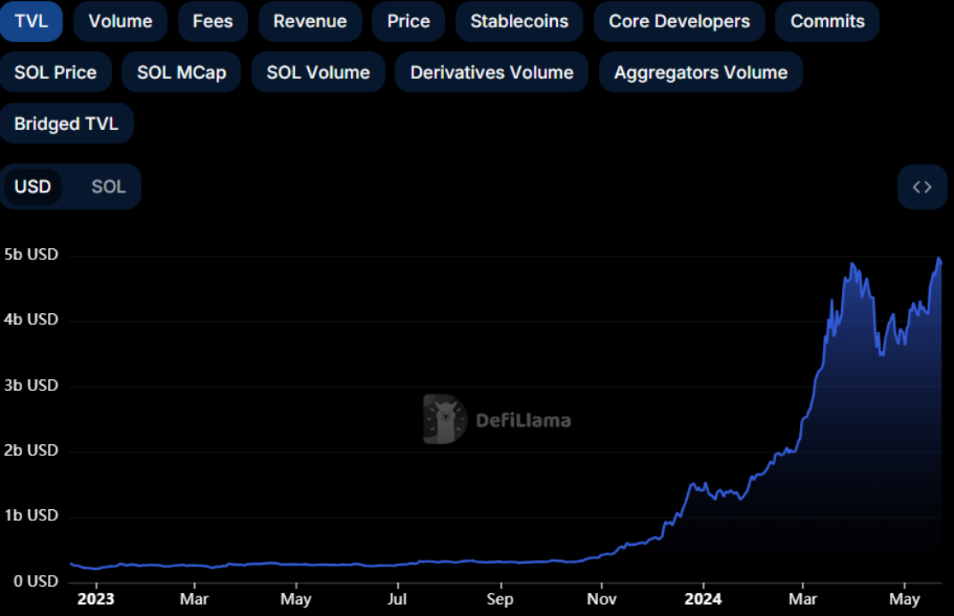Image resolution: width=954 pixels, height=616 pixels.
Task: Click the DefiLlama llama logo watermark
Action: click(445, 419)
